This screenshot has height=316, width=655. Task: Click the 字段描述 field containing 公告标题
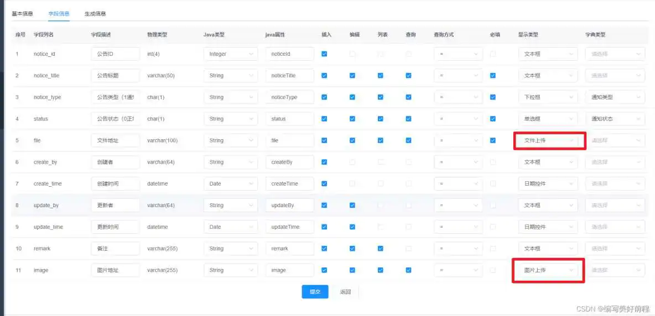click(115, 76)
